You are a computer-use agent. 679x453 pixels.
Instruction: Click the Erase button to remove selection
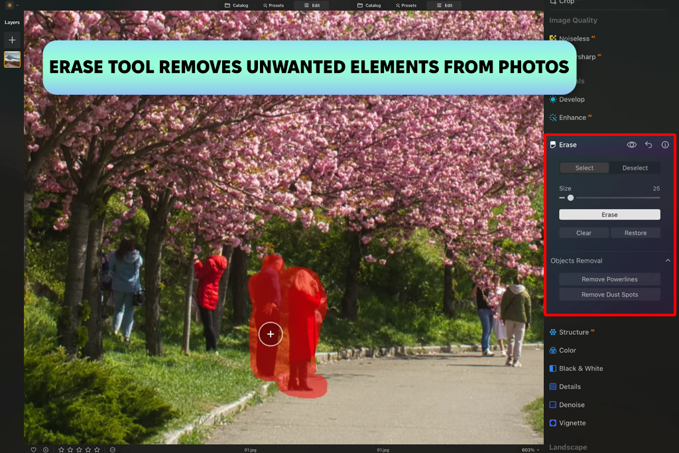(x=609, y=215)
